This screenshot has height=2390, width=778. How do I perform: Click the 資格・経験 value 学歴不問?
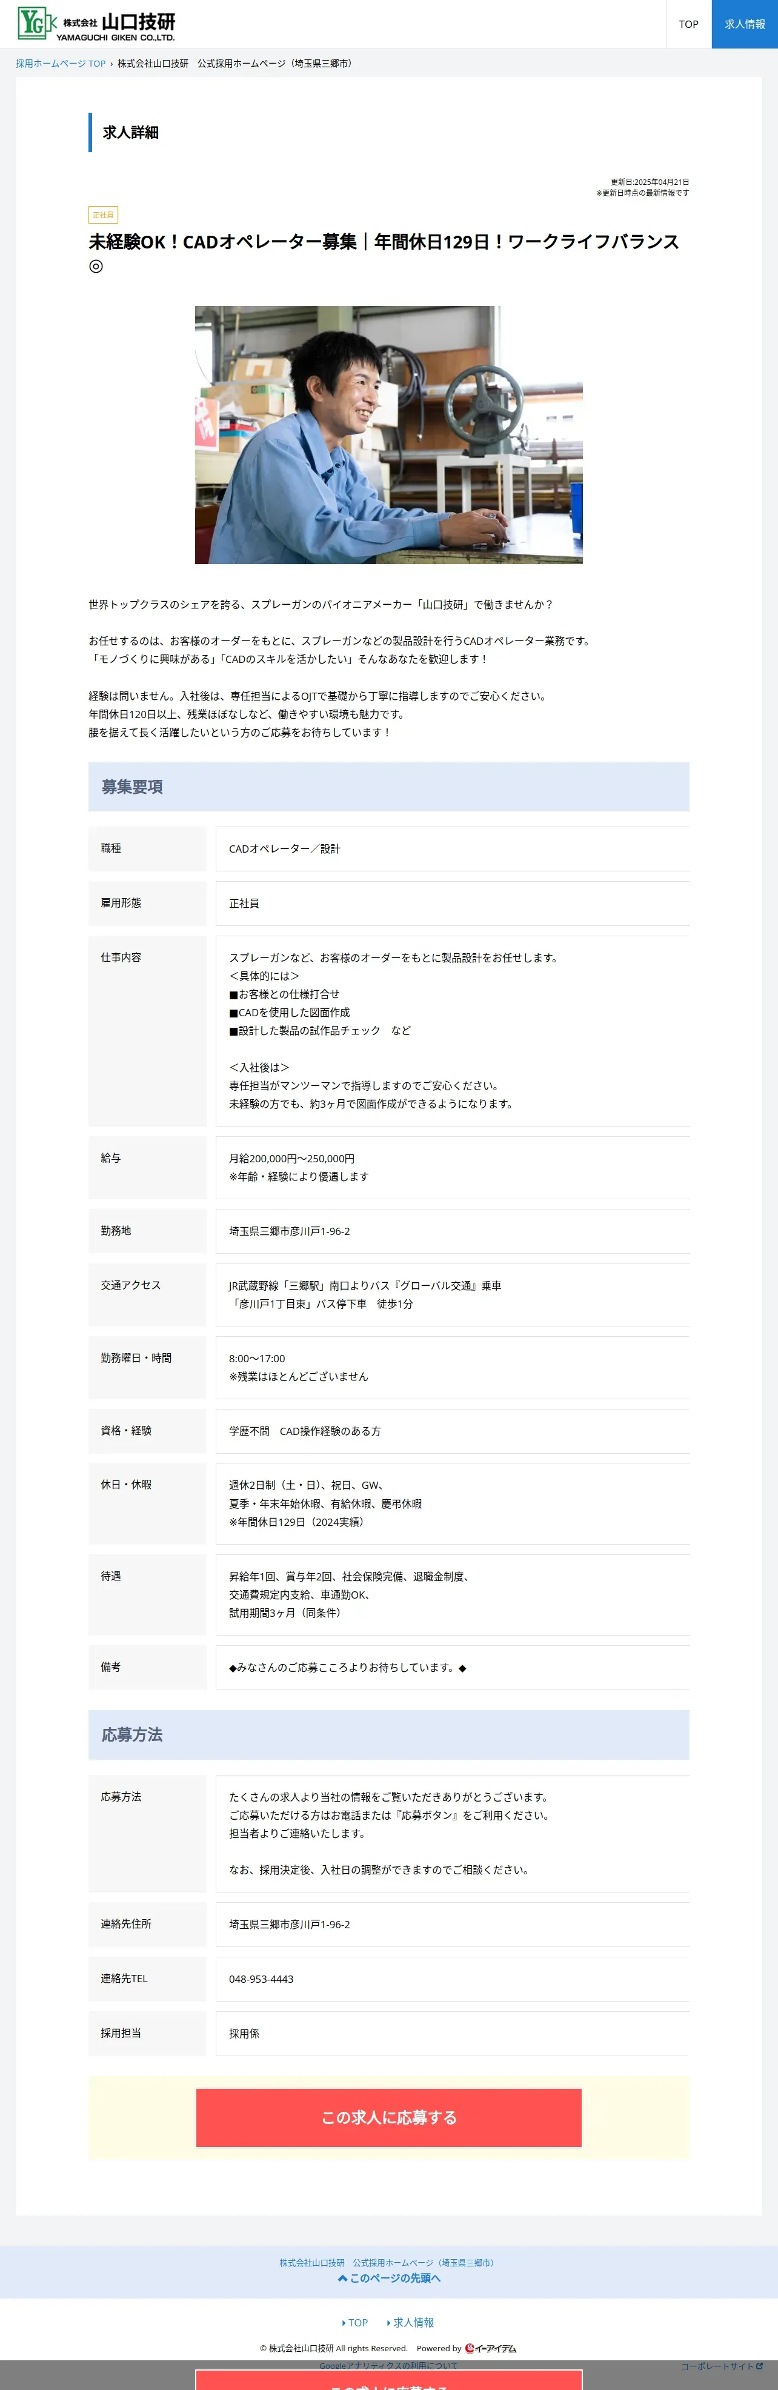(250, 1431)
